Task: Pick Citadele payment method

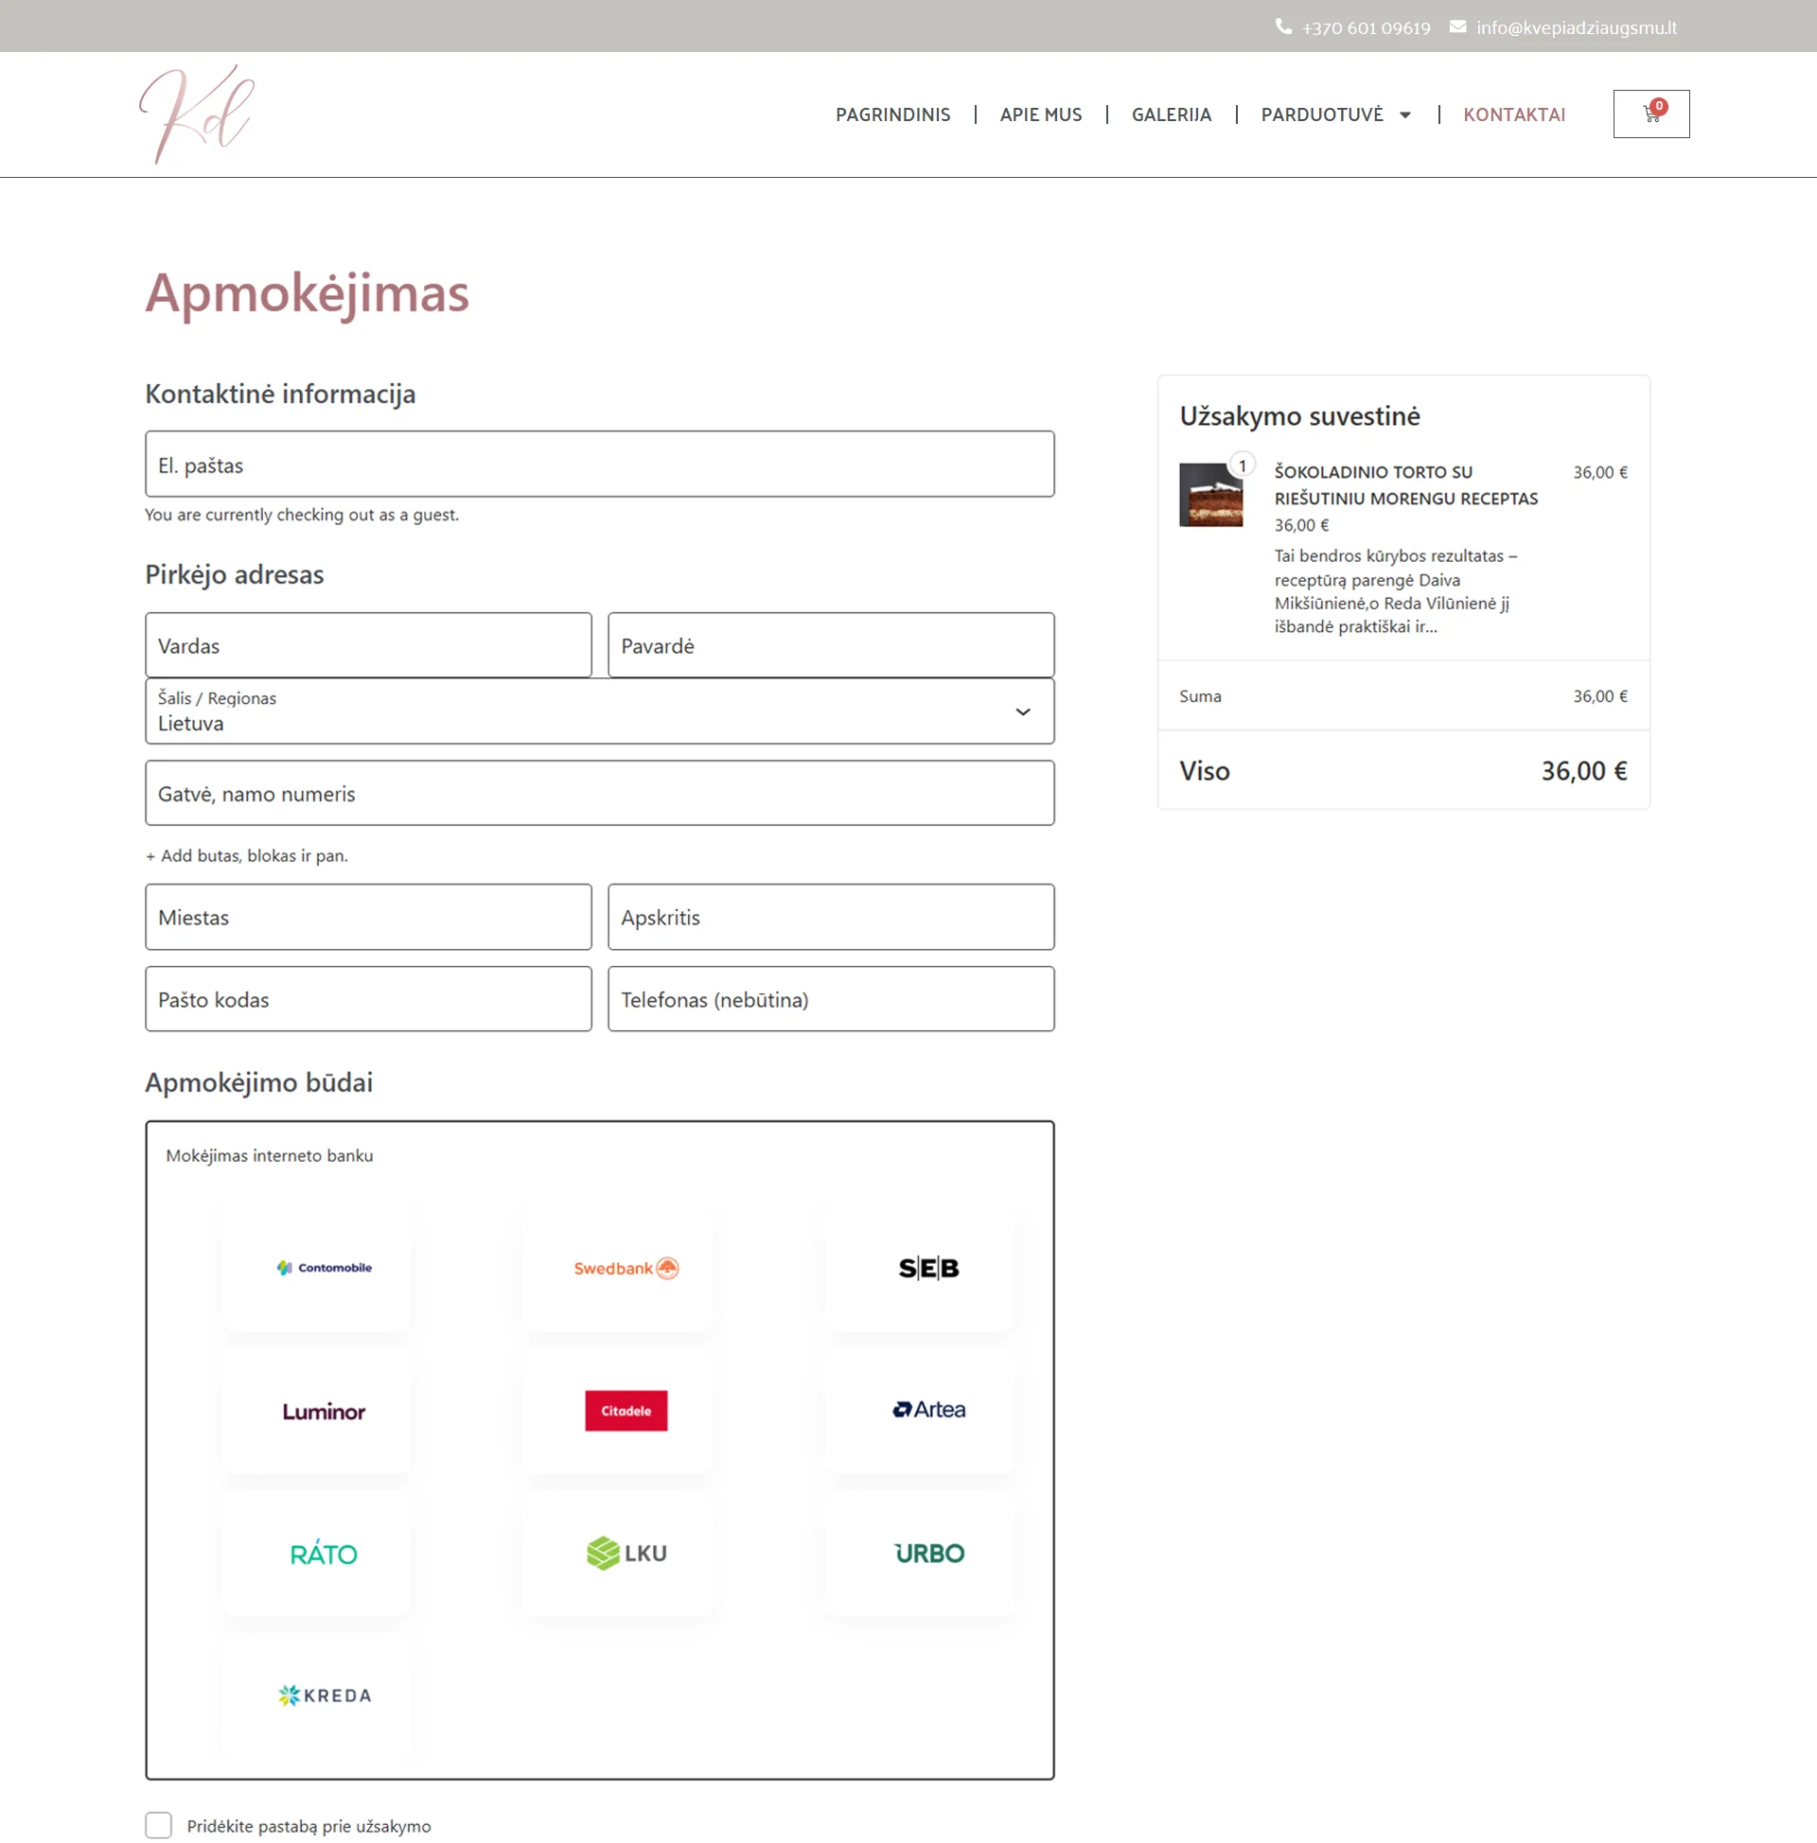Action: [626, 1411]
